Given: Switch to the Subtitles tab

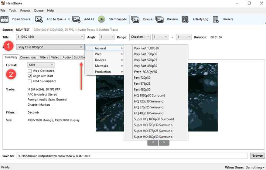Looking at the screenshot, I should (79, 57).
